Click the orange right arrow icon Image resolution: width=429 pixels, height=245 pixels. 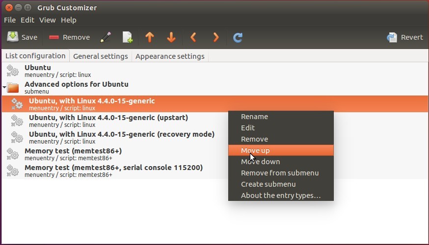[x=216, y=37]
